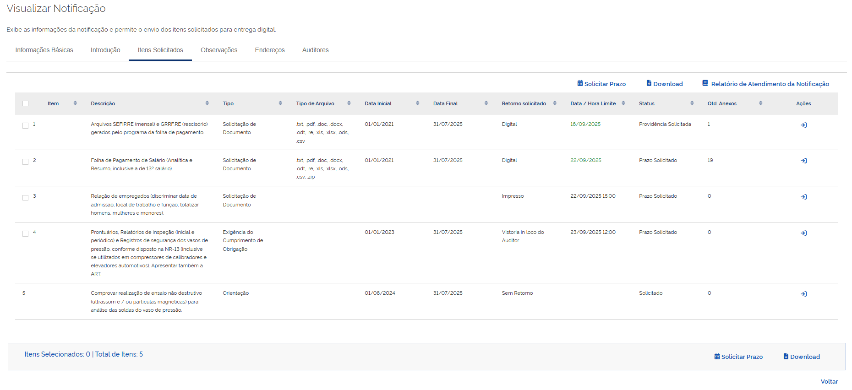Click status Solicitado of item 5
The width and height of the screenshot is (852, 390).
[x=650, y=293]
